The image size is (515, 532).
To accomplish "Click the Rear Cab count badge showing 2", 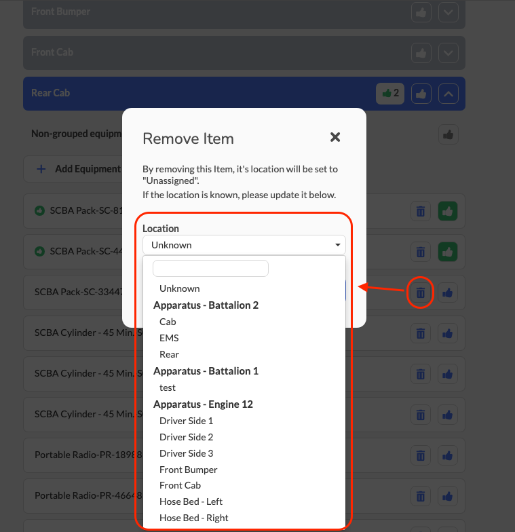I will click(x=389, y=94).
